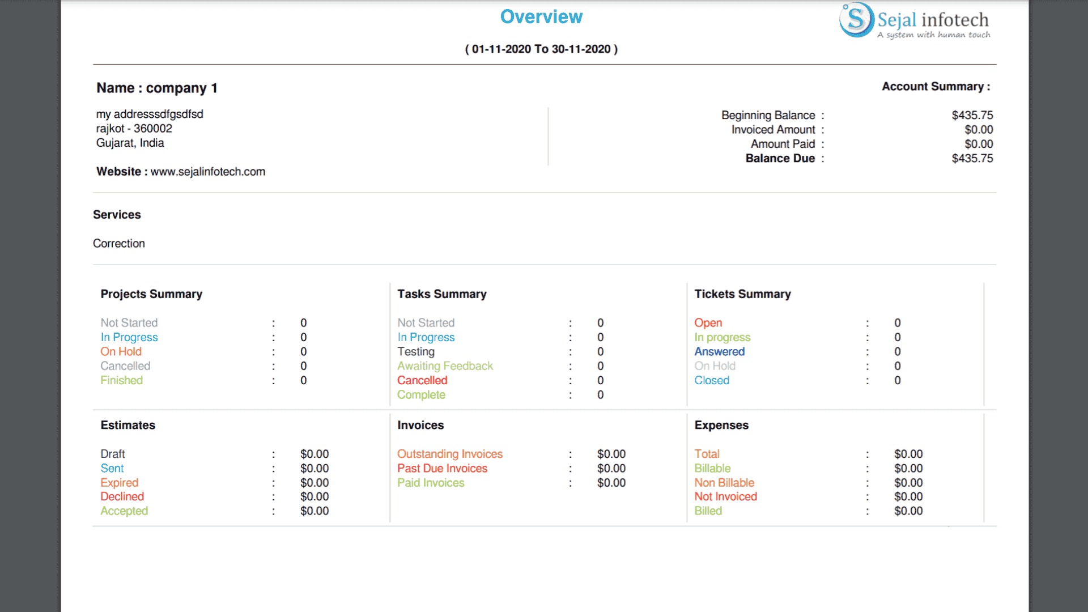Click the Accepted status under Estimates

click(x=124, y=511)
